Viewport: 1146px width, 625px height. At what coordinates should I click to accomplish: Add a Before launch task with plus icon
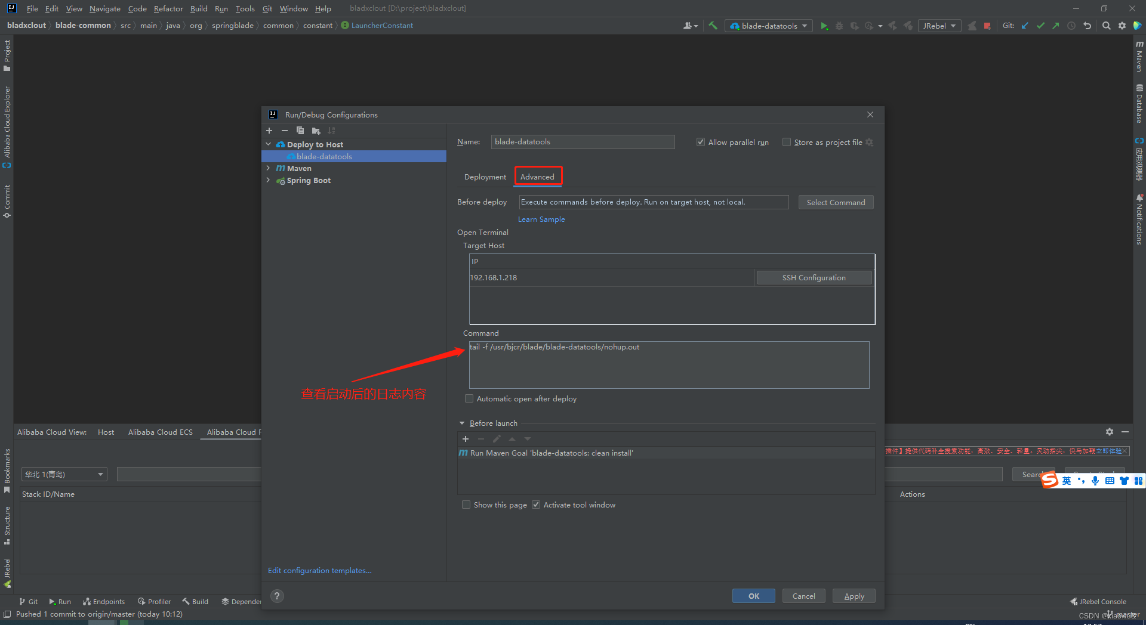click(x=466, y=439)
